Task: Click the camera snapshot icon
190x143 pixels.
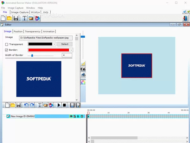Action: pos(83,69)
